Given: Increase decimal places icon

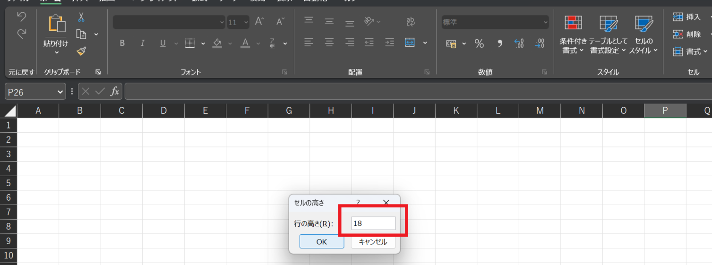Looking at the screenshot, I should (x=519, y=43).
